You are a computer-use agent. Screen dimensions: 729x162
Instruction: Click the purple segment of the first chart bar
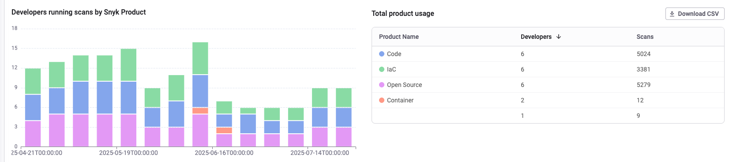point(33,134)
